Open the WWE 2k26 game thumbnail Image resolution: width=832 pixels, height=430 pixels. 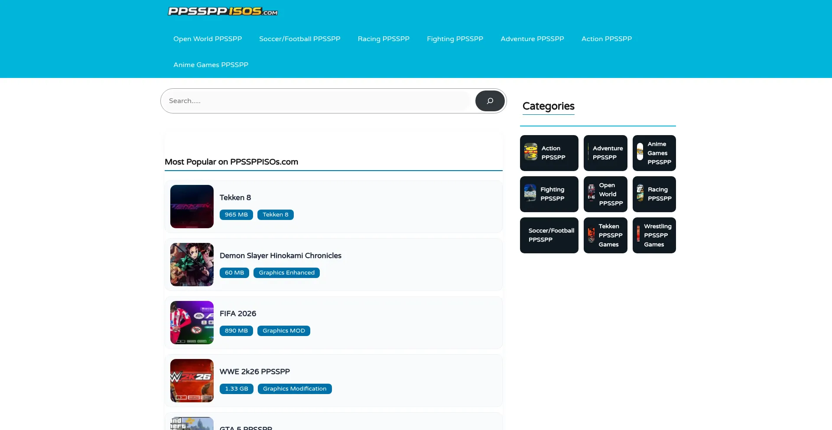(192, 381)
